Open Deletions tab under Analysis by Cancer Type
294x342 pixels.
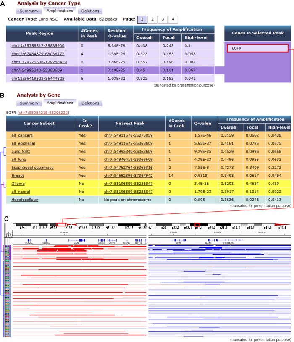[90, 10]
